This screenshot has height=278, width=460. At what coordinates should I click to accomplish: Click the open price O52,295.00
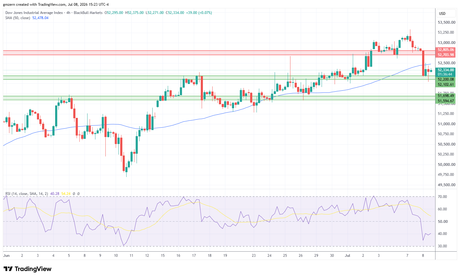pos(114,13)
